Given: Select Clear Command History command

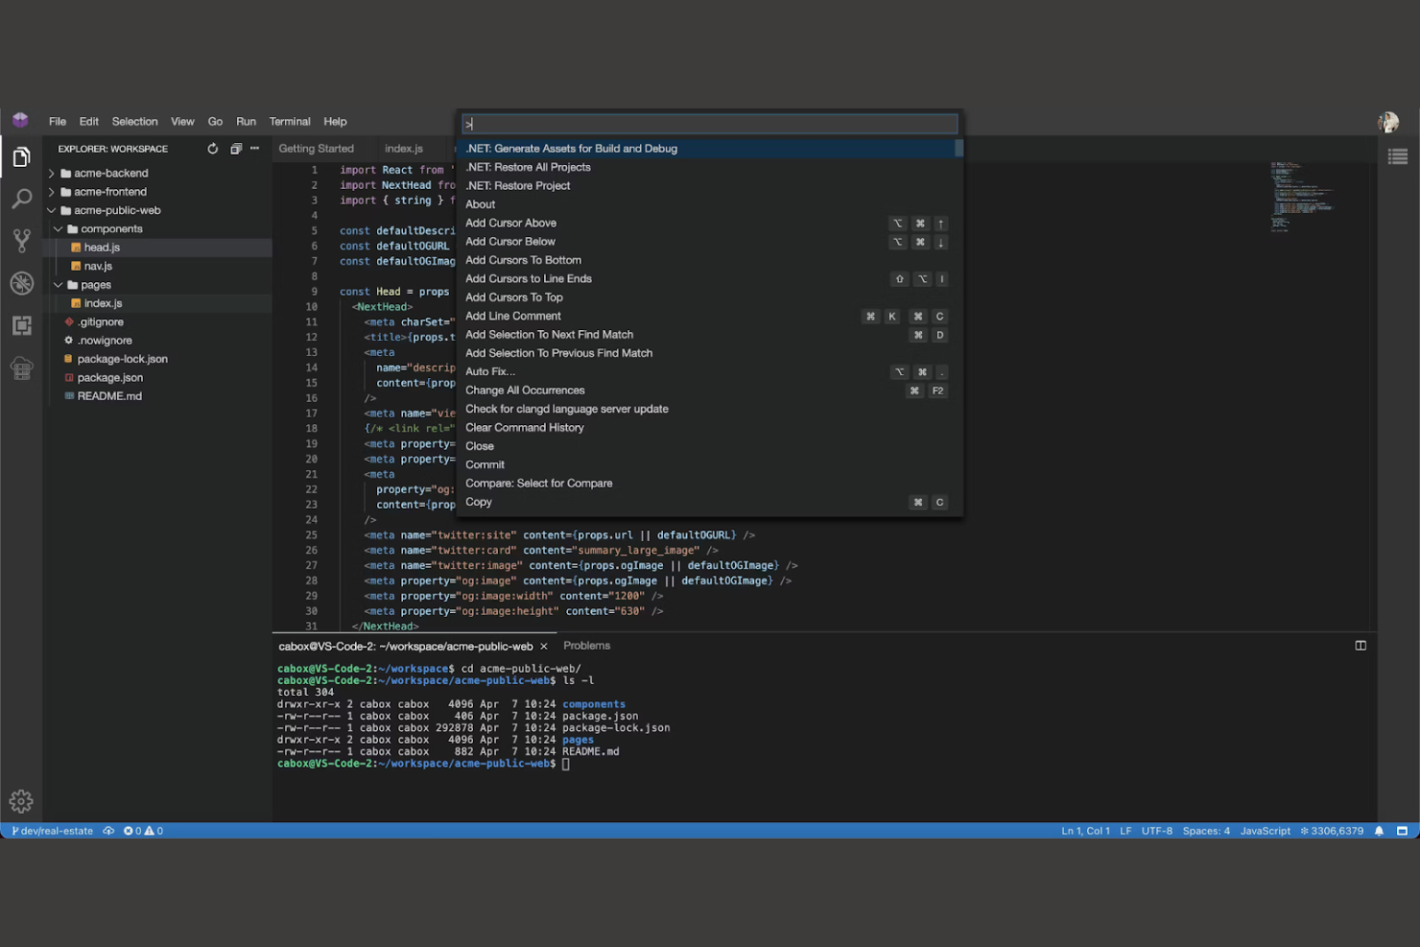Looking at the screenshot, I should coord(524,427).
